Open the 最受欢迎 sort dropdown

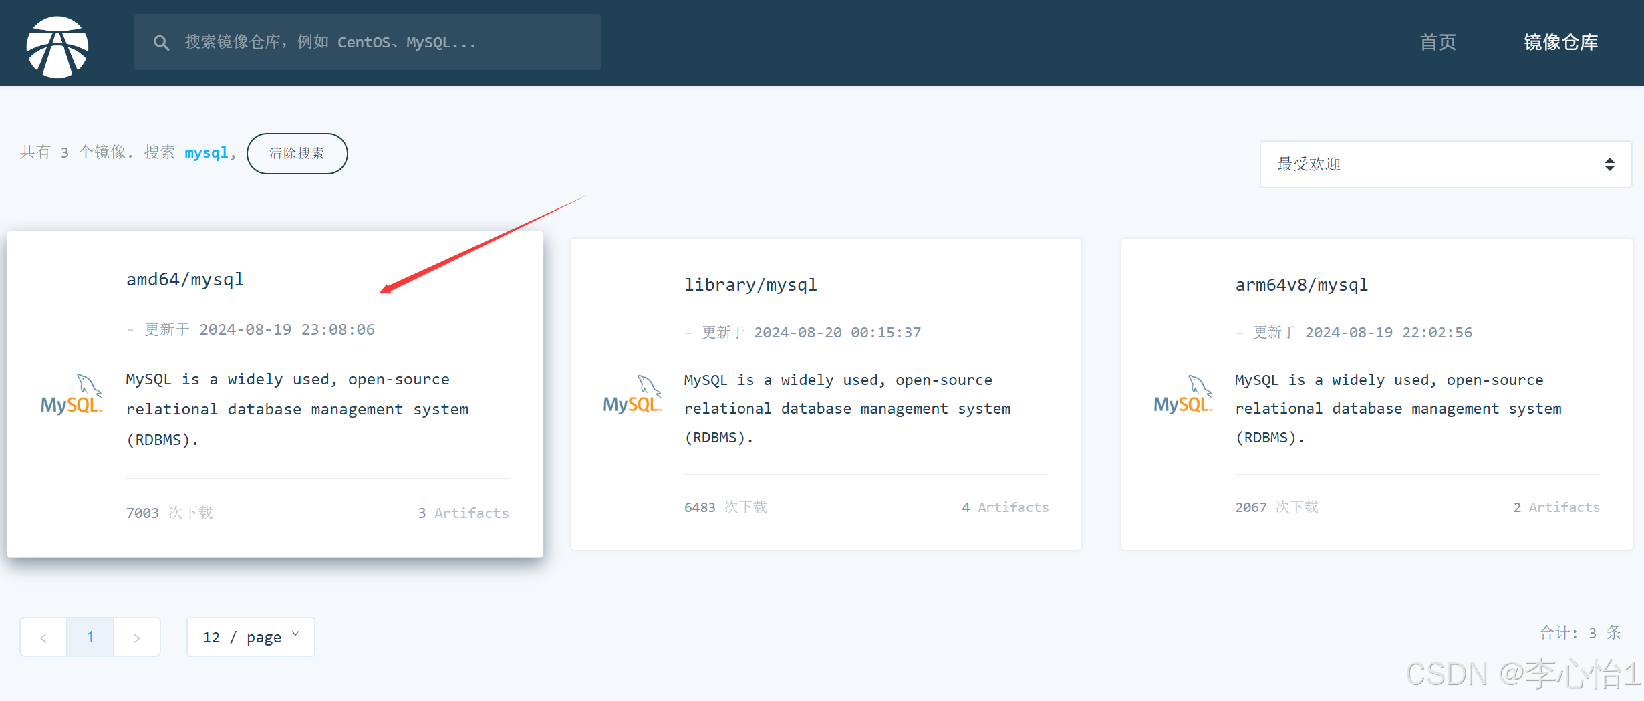click(1446, 164)
